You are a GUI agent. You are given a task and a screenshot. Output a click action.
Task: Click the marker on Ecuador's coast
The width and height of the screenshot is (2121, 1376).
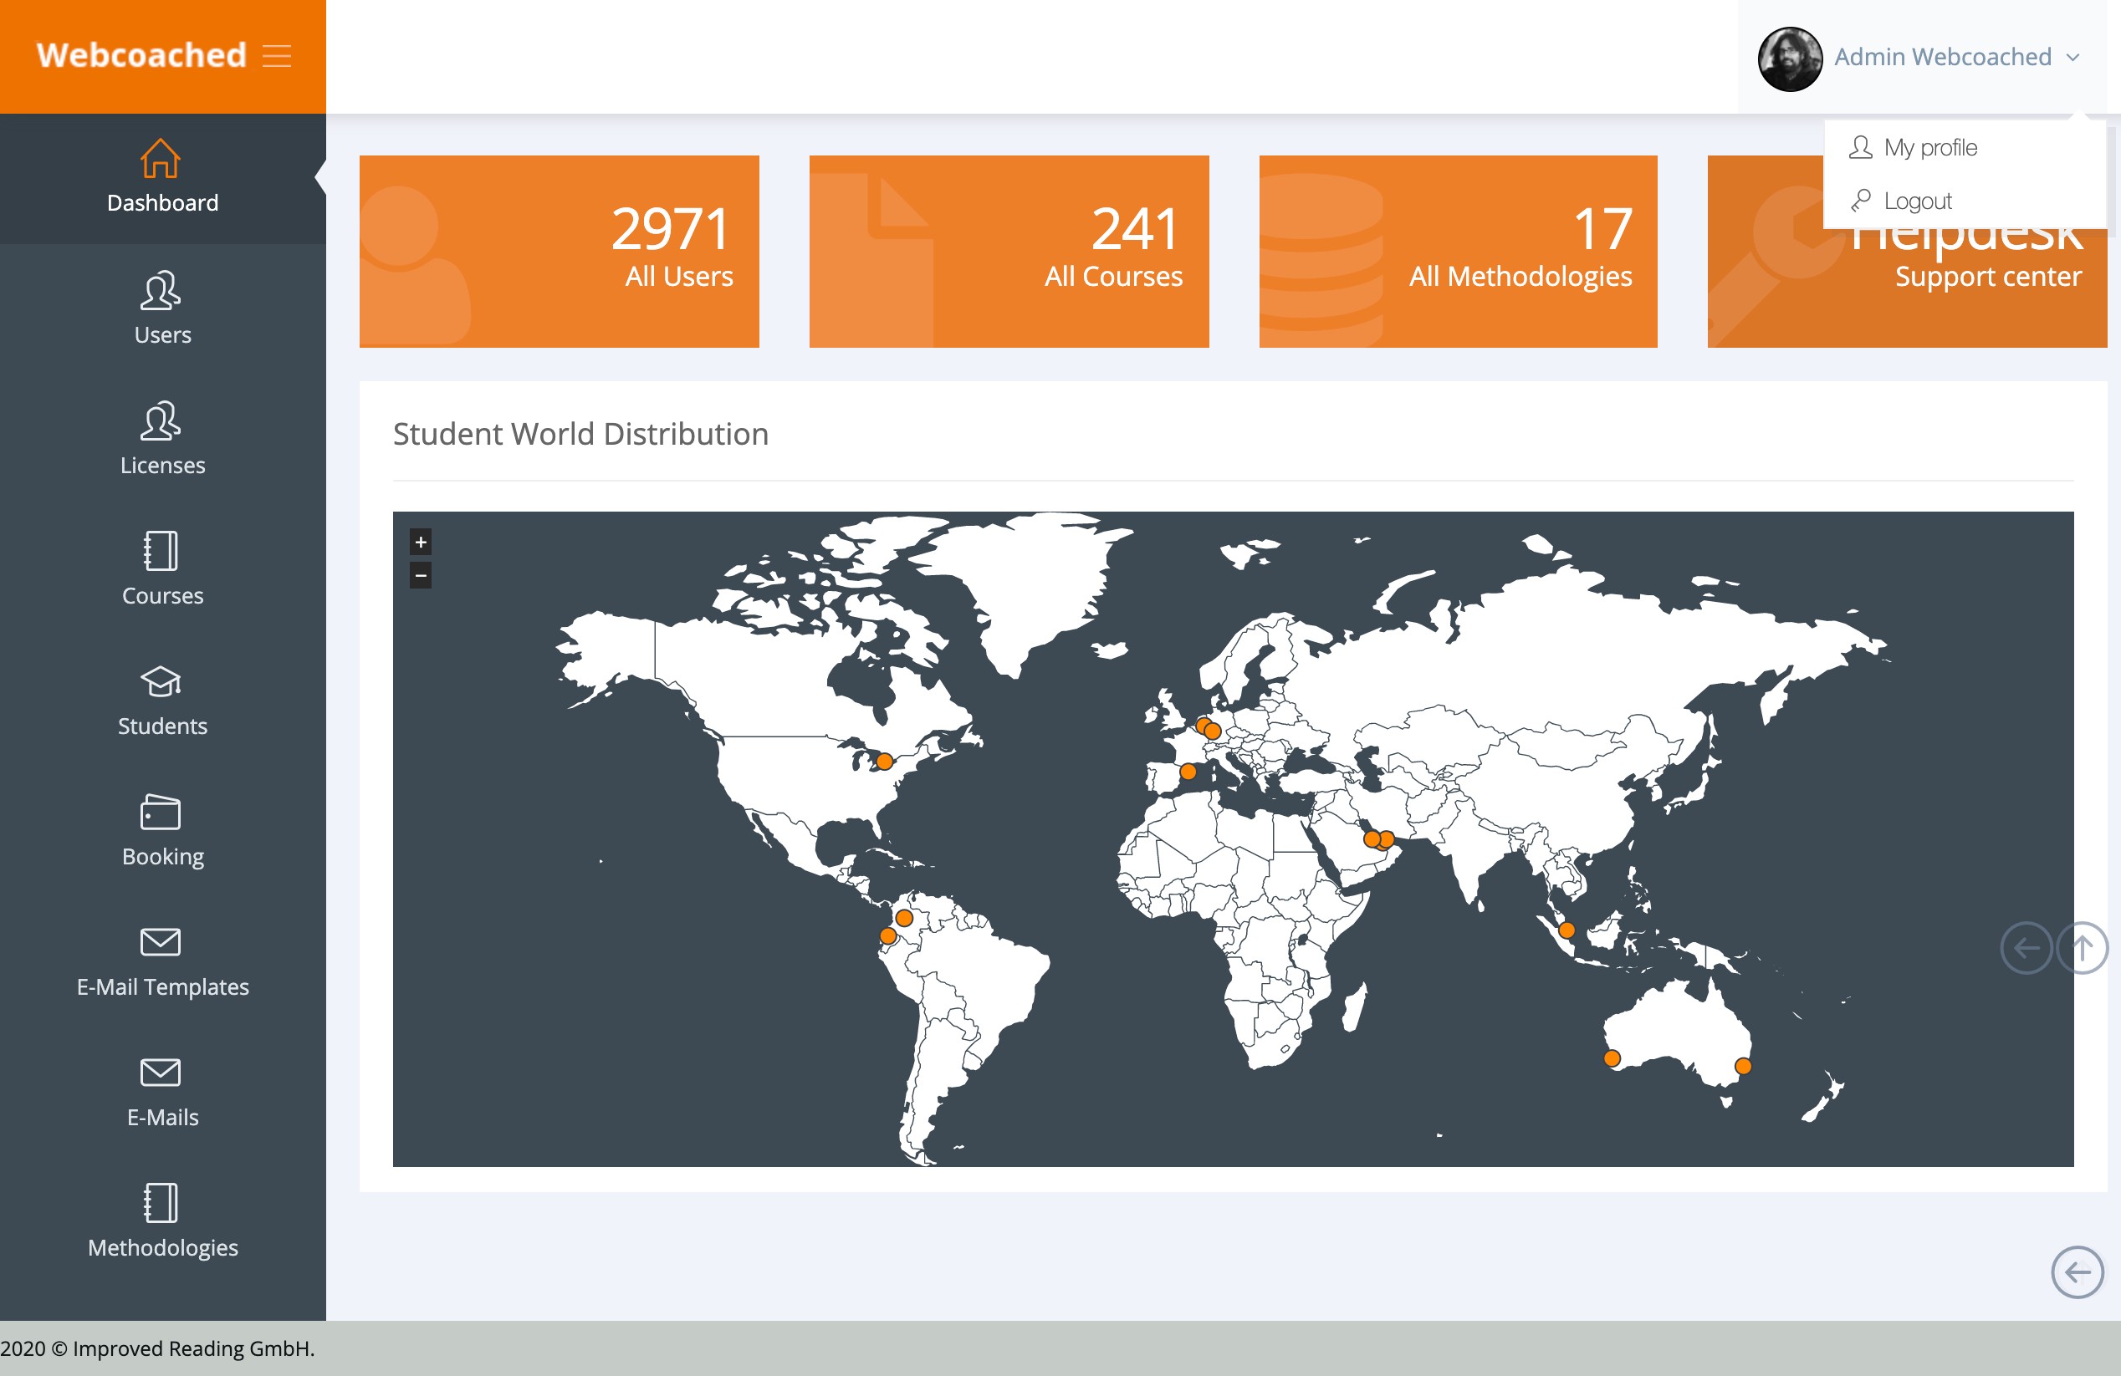click(x=887, y=935)
